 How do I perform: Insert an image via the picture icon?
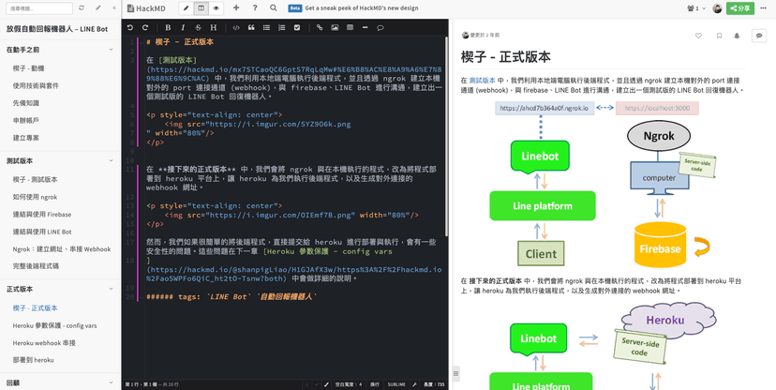(335, 28)
